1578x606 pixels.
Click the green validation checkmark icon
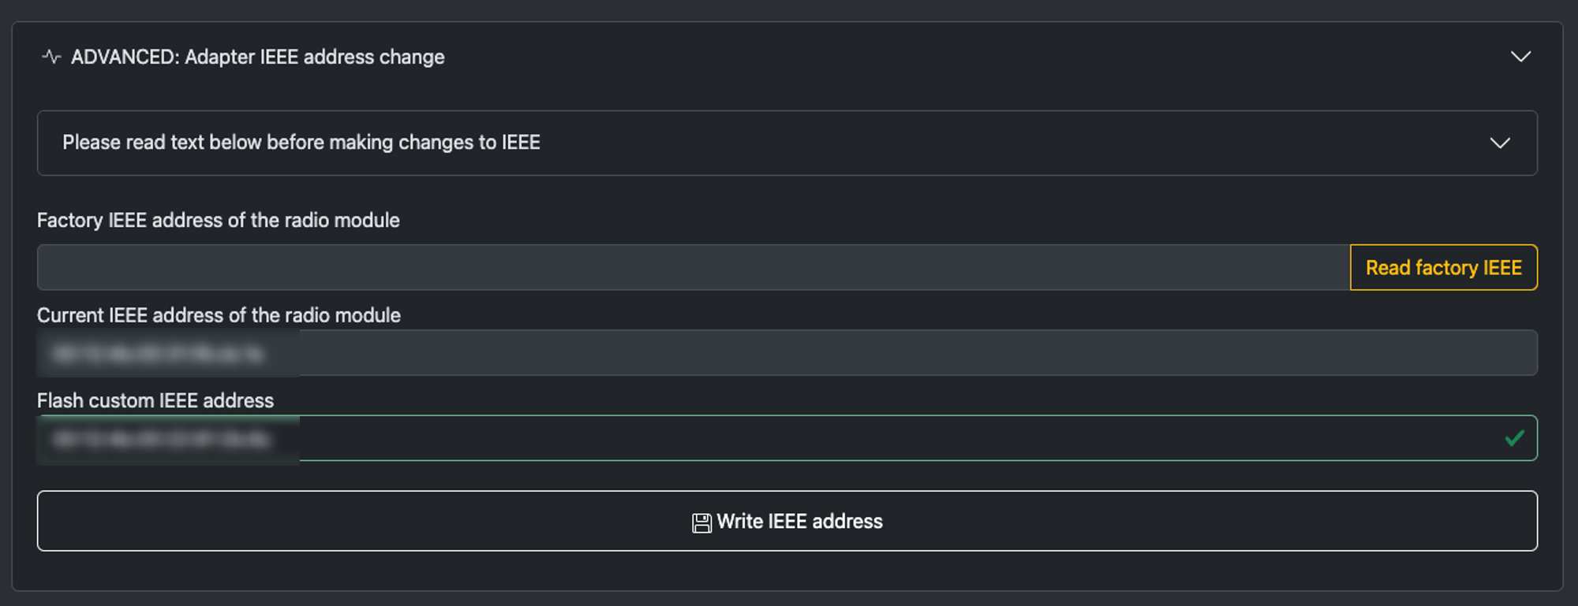pyautogui.click(x=1514, y=438)
